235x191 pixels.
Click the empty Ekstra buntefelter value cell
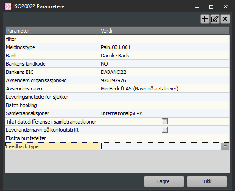pyautogui.click(x=164, y=138)
